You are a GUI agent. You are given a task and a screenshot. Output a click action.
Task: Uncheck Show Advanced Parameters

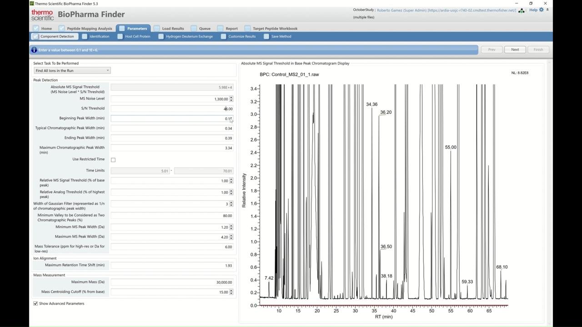coord(35,303)
